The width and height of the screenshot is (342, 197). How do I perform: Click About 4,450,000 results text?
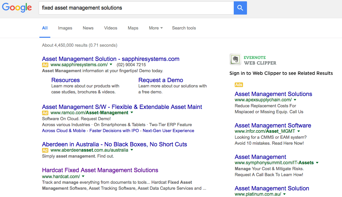[79, 45]
